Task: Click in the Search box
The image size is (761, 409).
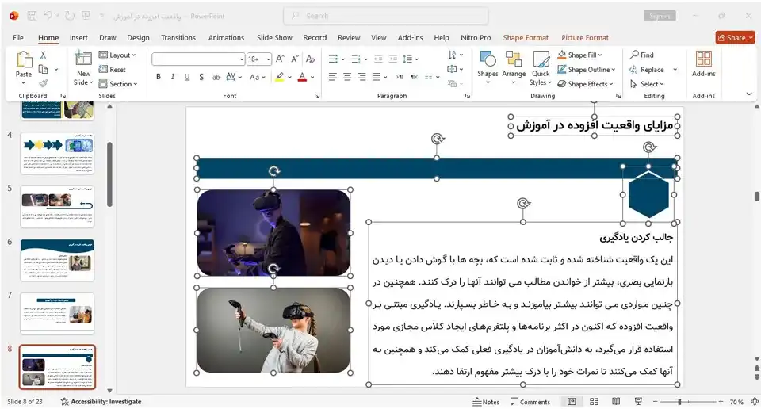Action: click(x=386, y=16)
